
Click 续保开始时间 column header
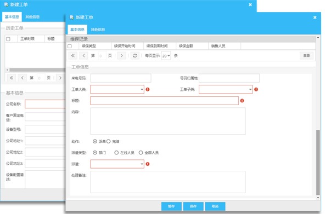(127, 46)
